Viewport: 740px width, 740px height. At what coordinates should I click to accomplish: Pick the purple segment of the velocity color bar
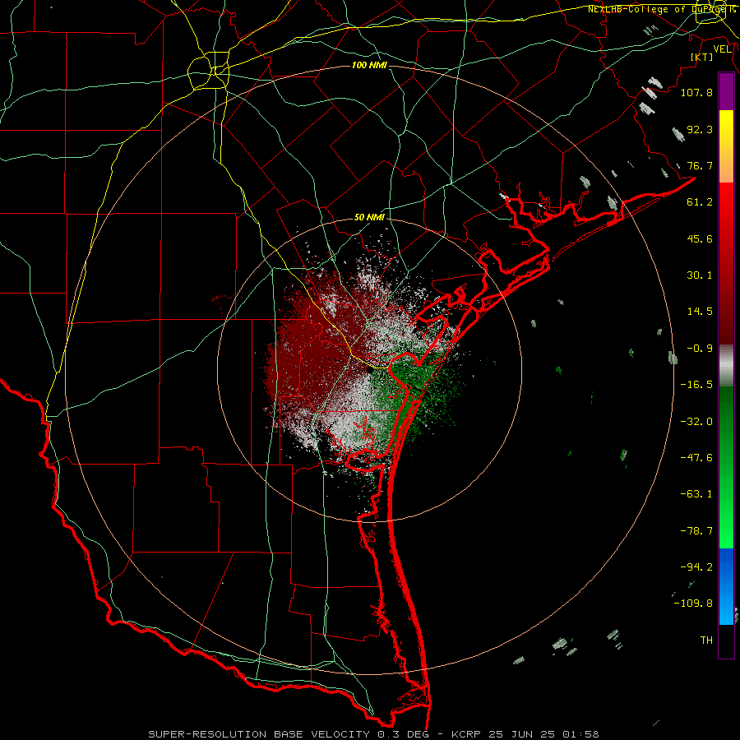(726, 91)
